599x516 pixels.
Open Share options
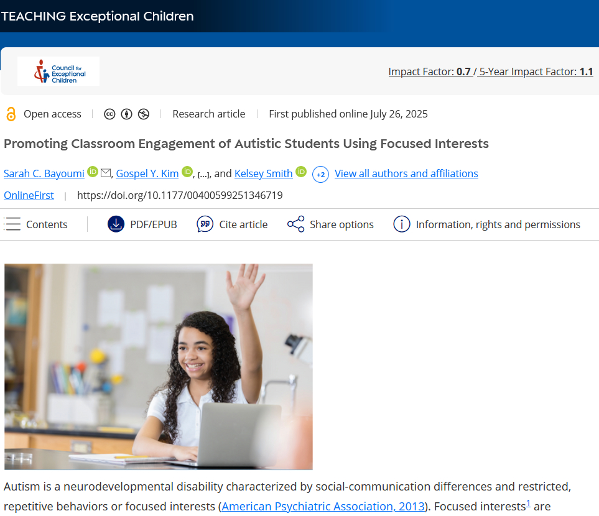(x=330, y=224)
